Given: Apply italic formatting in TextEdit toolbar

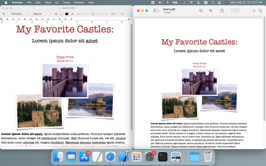Looking at the screenshot, I should click(x=82, y=14).
